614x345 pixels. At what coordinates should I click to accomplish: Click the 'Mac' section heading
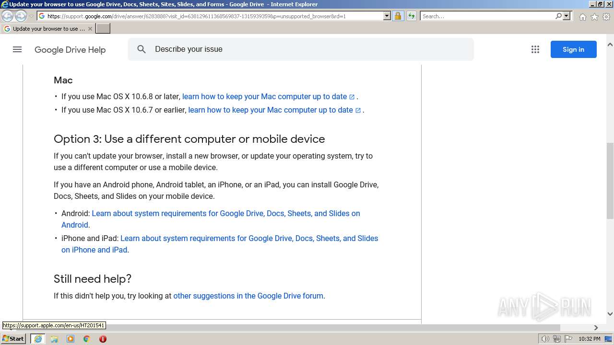point(63,80)
